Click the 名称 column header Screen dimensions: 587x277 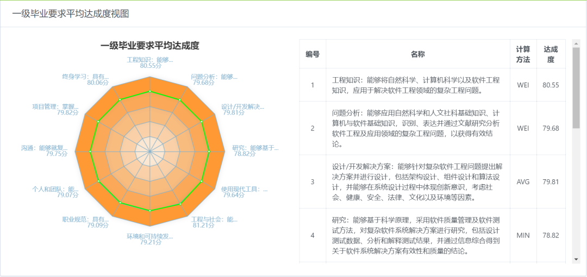417,54
